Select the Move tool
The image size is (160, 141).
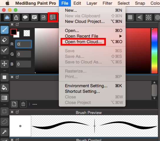click(4, 64)
